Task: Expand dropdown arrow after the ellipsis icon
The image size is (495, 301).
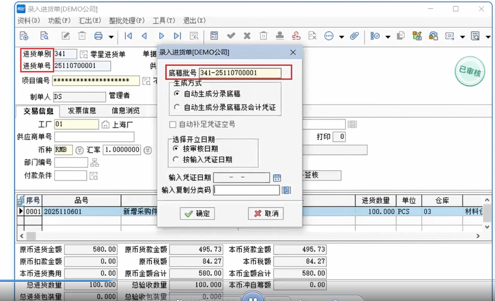Action: tap(342, 37)
